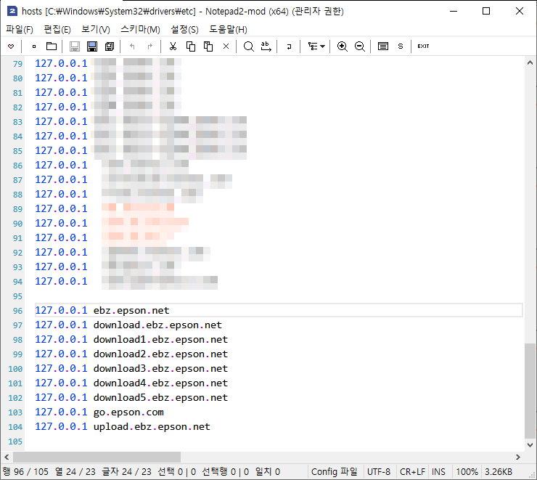
Task: Copy selection with the Copy icon
Action: pyautogui.click(x=190, y=46)
